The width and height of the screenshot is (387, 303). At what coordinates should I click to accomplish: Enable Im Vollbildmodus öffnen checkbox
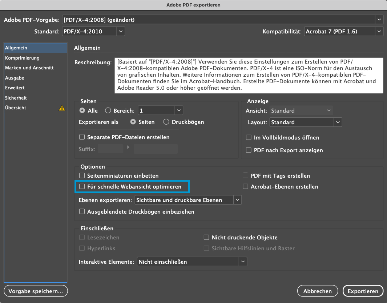(249, 137)
